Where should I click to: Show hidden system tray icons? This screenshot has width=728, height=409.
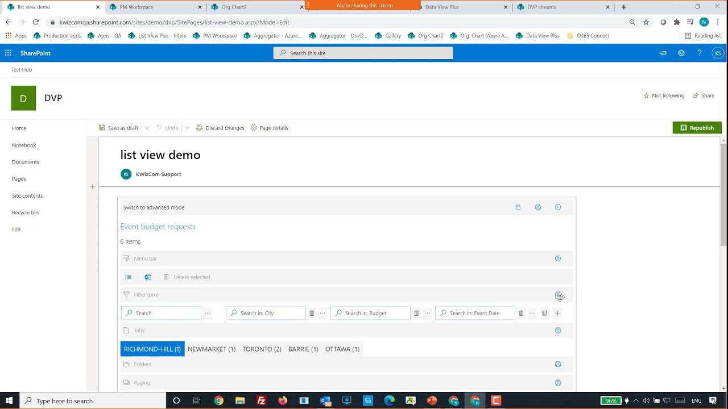[x=636, y=400]
